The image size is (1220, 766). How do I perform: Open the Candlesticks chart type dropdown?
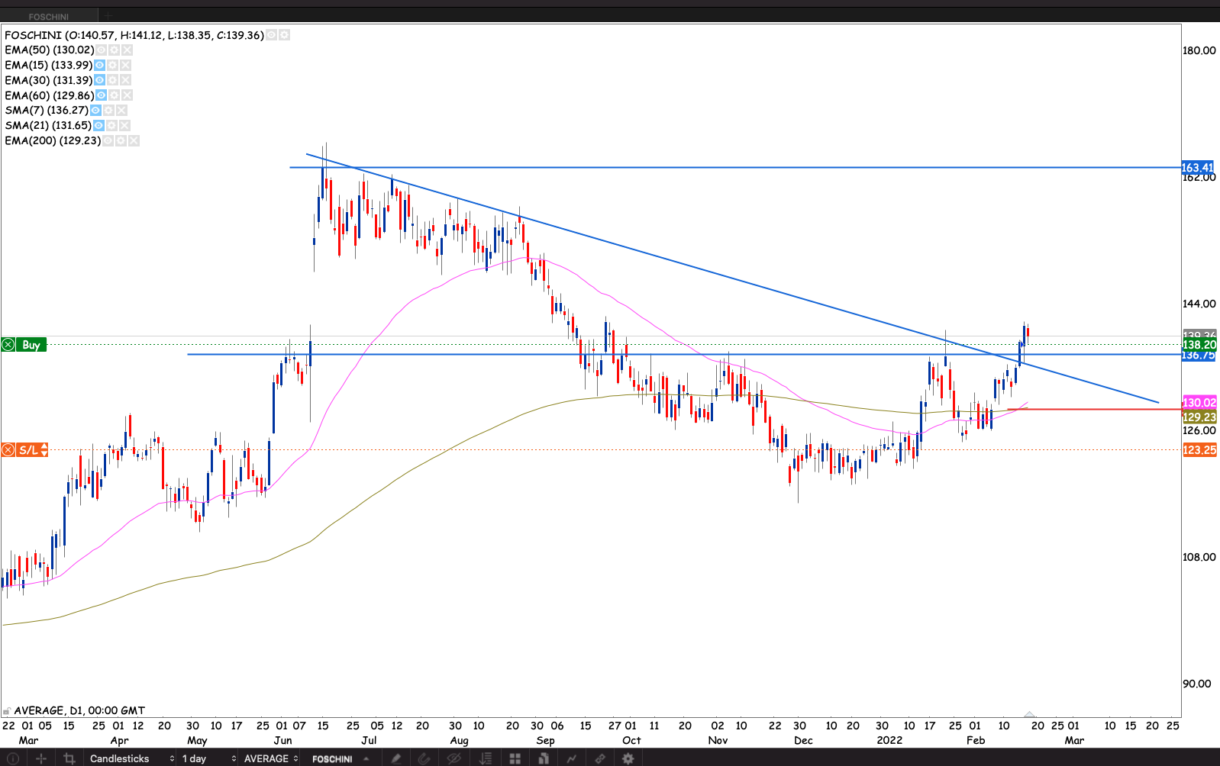point(131,758)
